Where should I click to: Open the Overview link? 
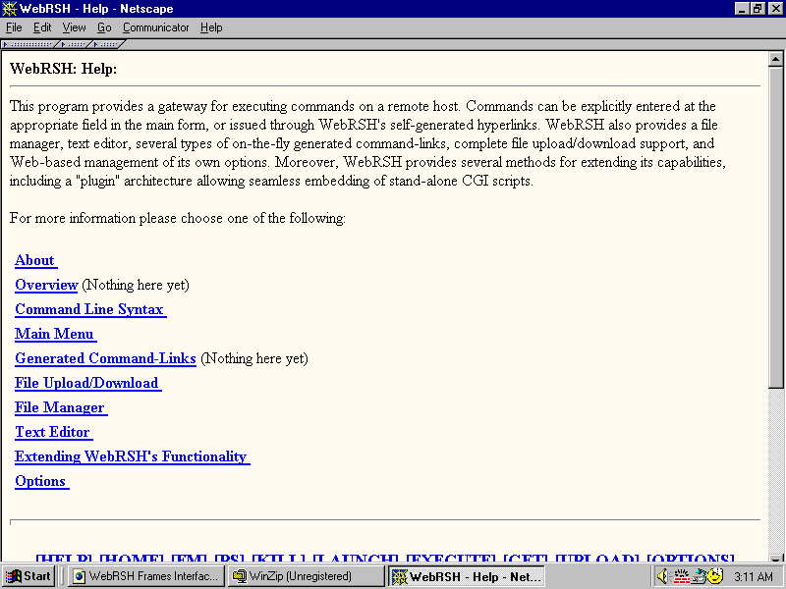click(x=46, y=285)
